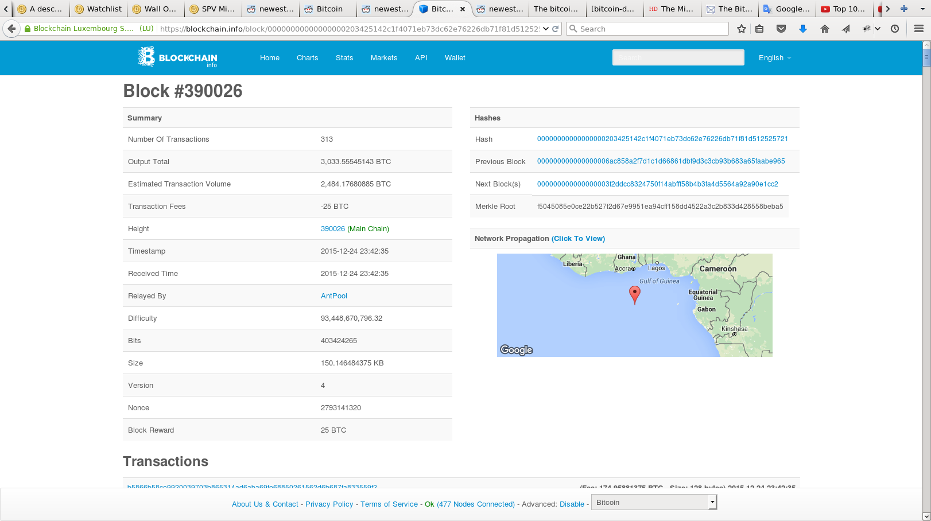Expand the URL bar history dropdown

click(x=546, y=29)
